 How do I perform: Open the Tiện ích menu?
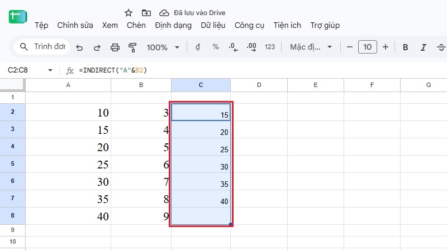tap(287, 25)
